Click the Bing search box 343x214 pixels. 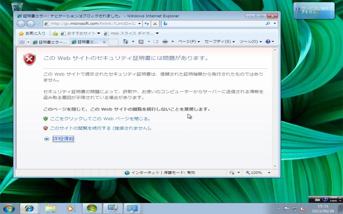coord(213,24)
